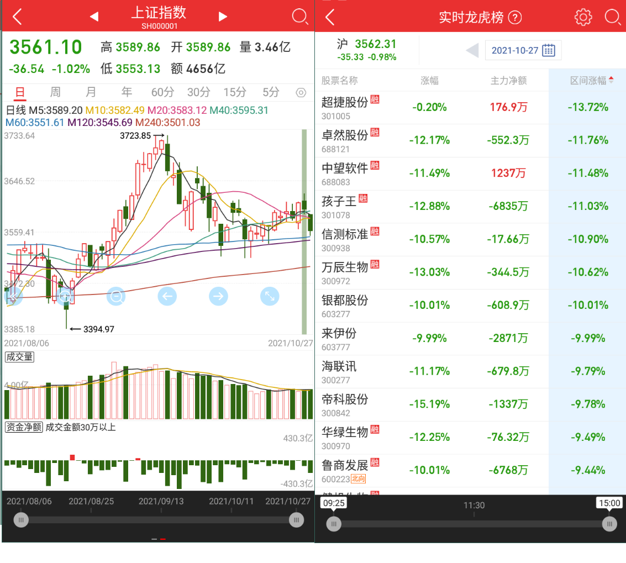Tap the 3561.10 latest price
The image size is (626, 563).
tap(46, 47)
